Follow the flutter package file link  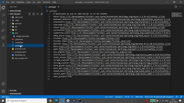91,38
